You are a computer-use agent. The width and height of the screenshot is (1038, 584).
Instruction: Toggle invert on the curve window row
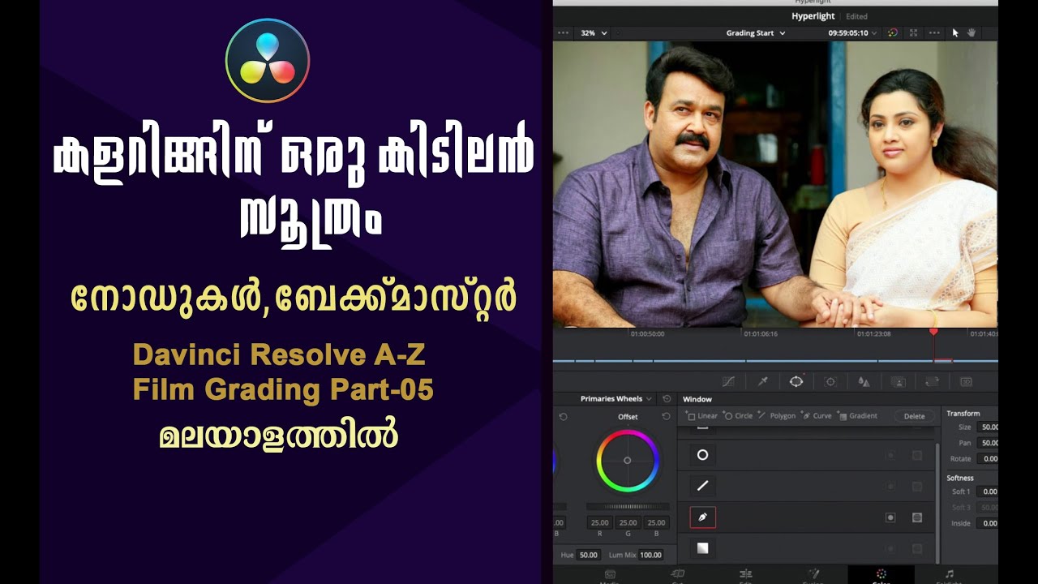click(890, 517)
